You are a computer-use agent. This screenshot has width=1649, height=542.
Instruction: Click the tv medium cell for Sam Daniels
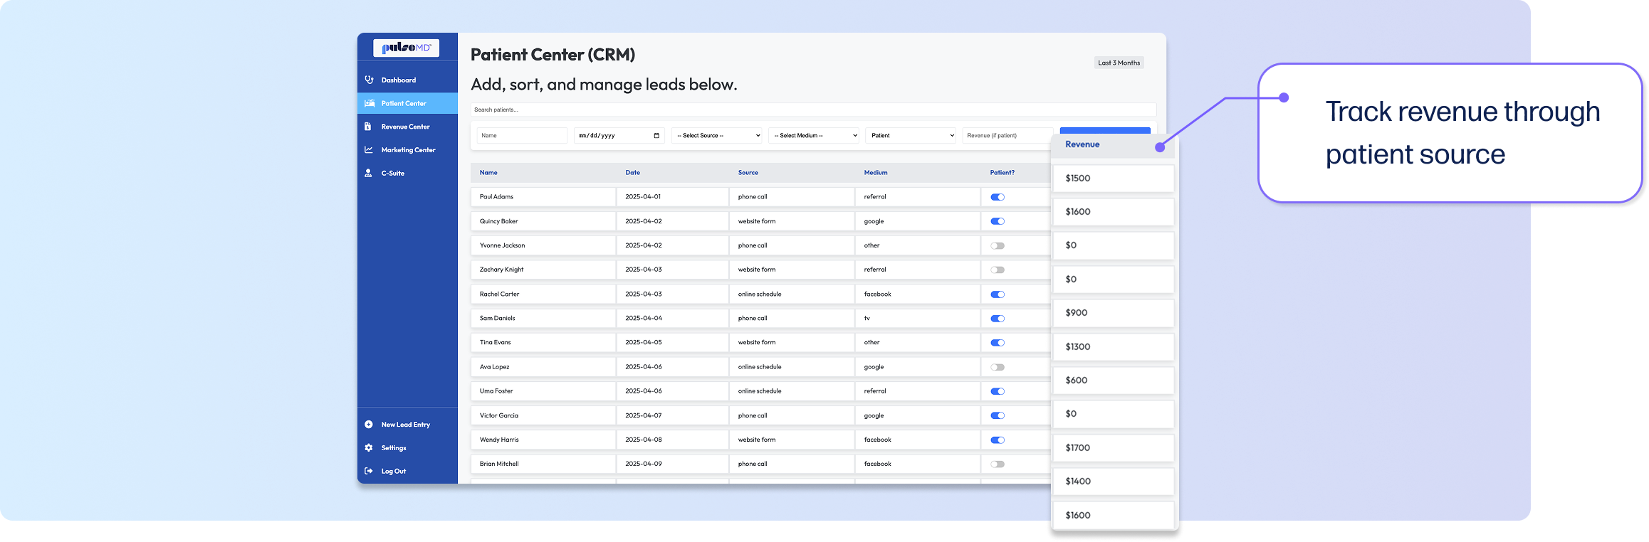[918, 318]
